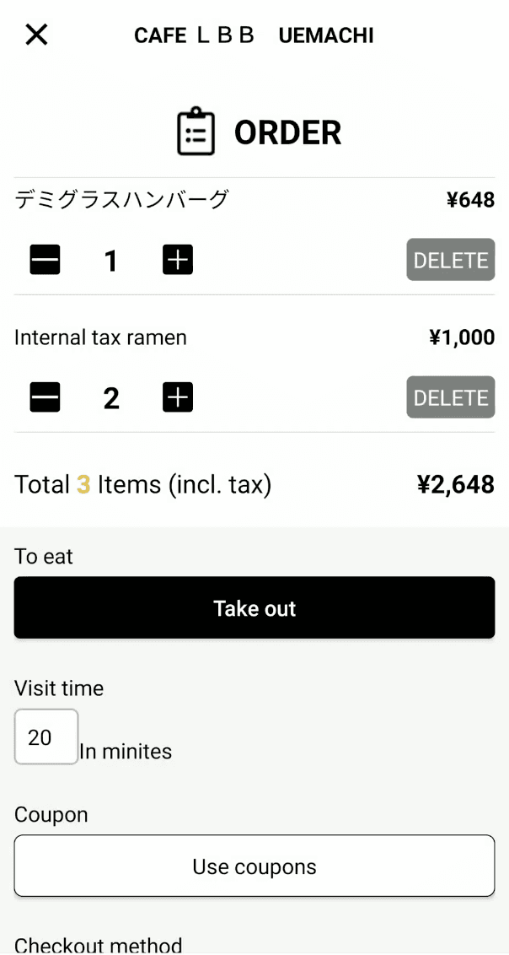Click the plus icon for デミグラスハンバーグ

click(x=177, y=260)
